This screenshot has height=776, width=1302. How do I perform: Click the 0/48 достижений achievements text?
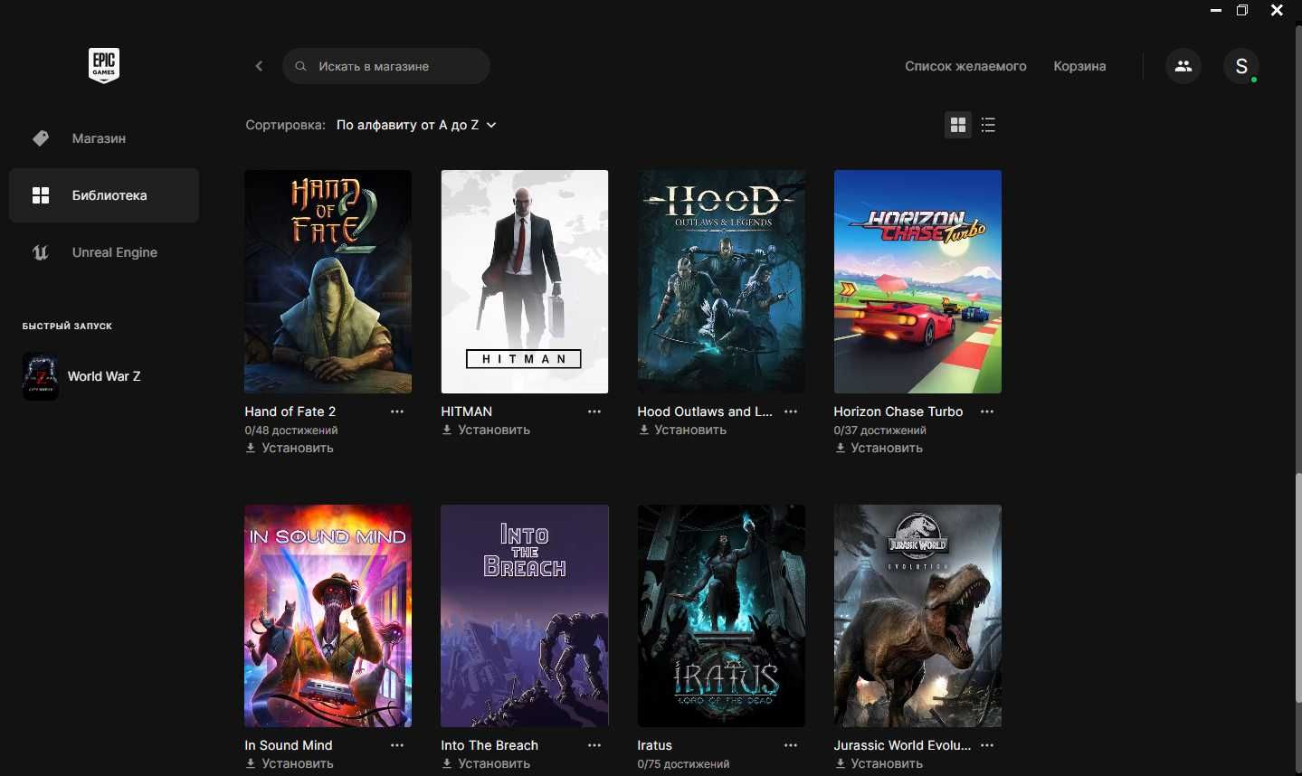(291, 431)
